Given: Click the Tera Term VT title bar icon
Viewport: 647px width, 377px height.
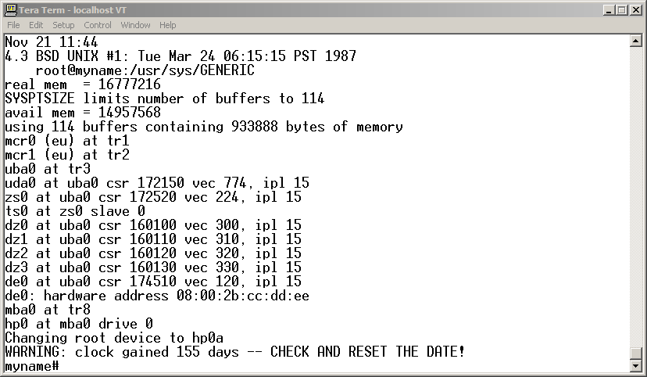Looking at the screenshot, I should (x=11, y=9).
